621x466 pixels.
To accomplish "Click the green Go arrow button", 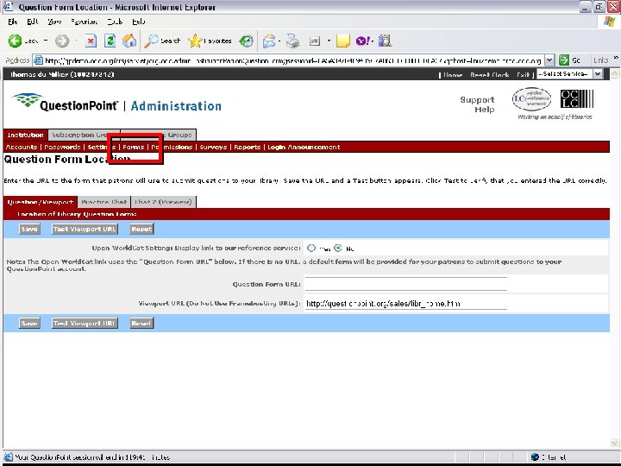I will (563, 60).
